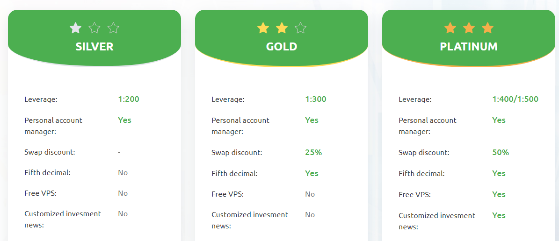Viewport: 559px width, 241px height.
Task: Click the second yellow star on Gold card
Action: [x=282, y=28]
